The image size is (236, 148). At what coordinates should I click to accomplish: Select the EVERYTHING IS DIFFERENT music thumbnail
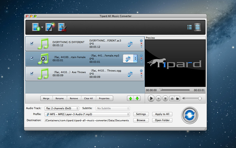click(x=43, y=44)
